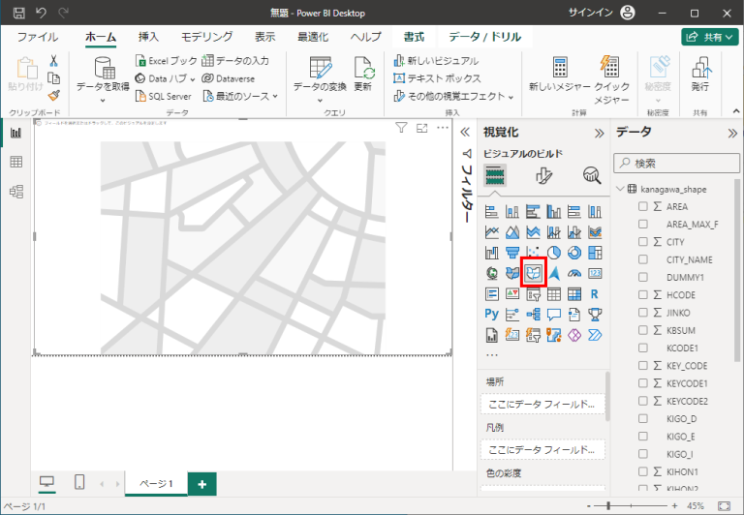Select the treemap visual
Viewport: 744px width, 515px height.
pos(595,253)
